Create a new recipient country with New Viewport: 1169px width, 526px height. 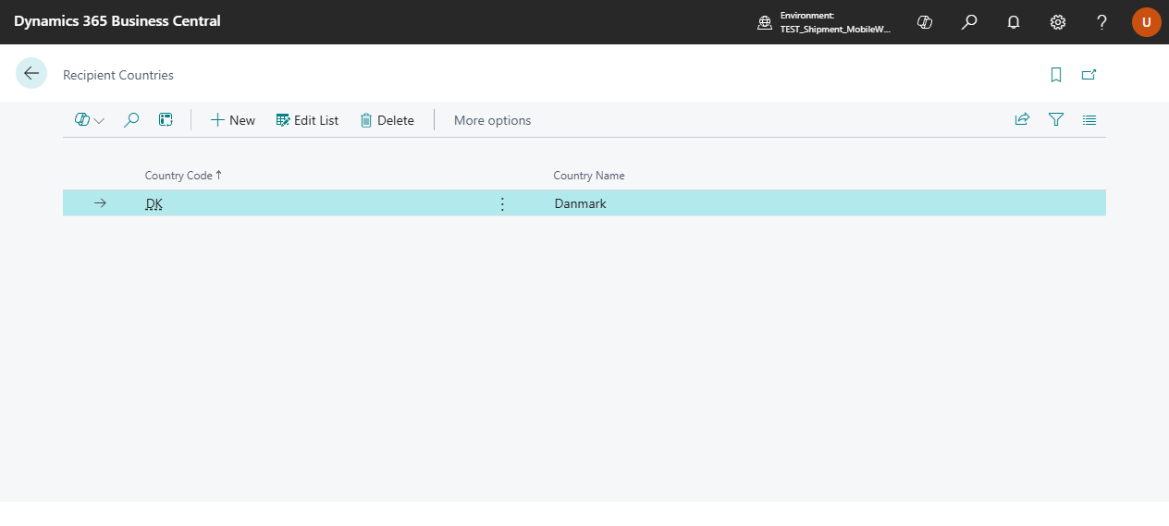coord(233,120)
